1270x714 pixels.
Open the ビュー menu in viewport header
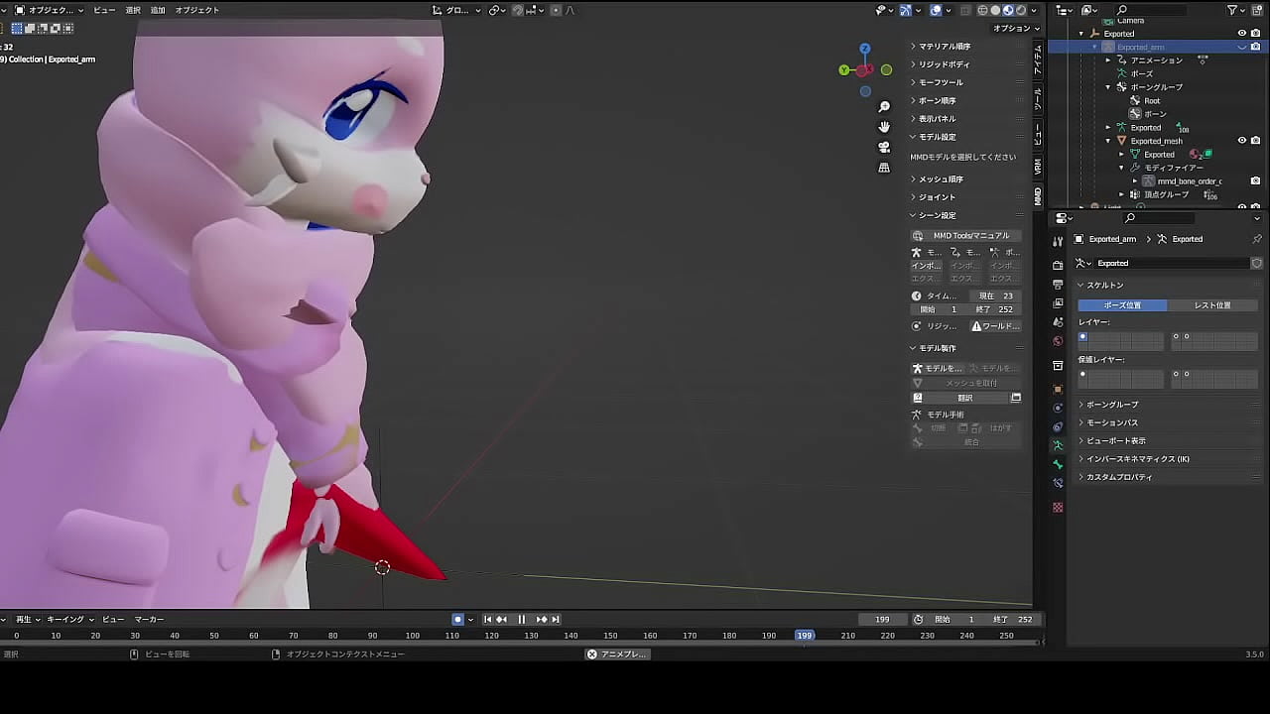coord(104,10)
